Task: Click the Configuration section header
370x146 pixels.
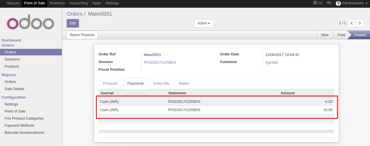Action: point(14,97)
